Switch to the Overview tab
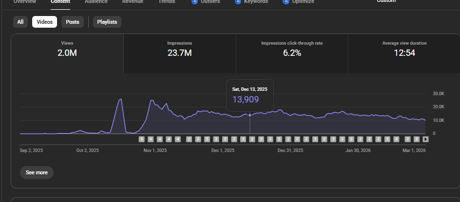The height and width of the screenshot is (202, 460). pos(24,2)
